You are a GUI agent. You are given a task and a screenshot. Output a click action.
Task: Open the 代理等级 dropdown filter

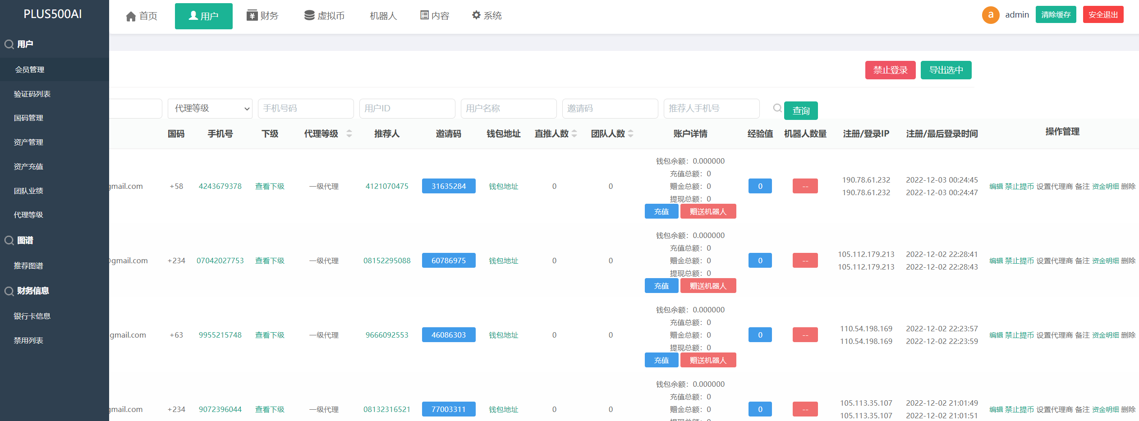(210, 109)
